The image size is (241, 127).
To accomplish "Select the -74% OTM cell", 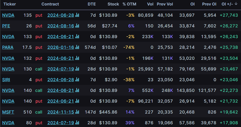I will (129, 47).
